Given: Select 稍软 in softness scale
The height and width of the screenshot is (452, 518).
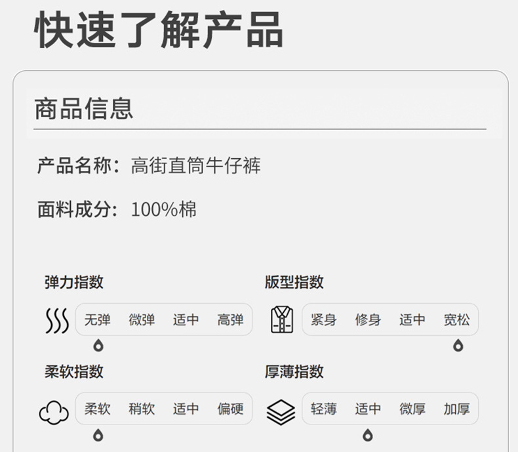Looking at the screenshot, I should 142,409.
